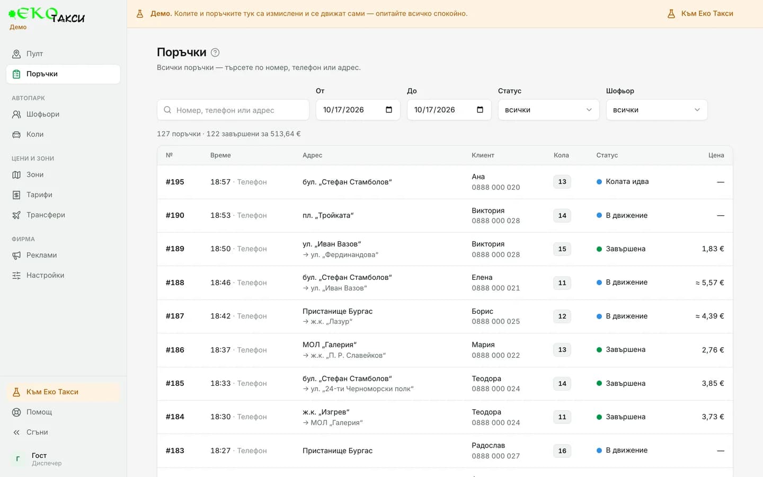
Task: Collapse the sidebar with Сгъни
Action: pyautogui.click(x=63, y=432)
